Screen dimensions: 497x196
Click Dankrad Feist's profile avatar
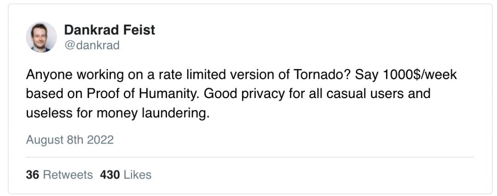tap(41, 37)
